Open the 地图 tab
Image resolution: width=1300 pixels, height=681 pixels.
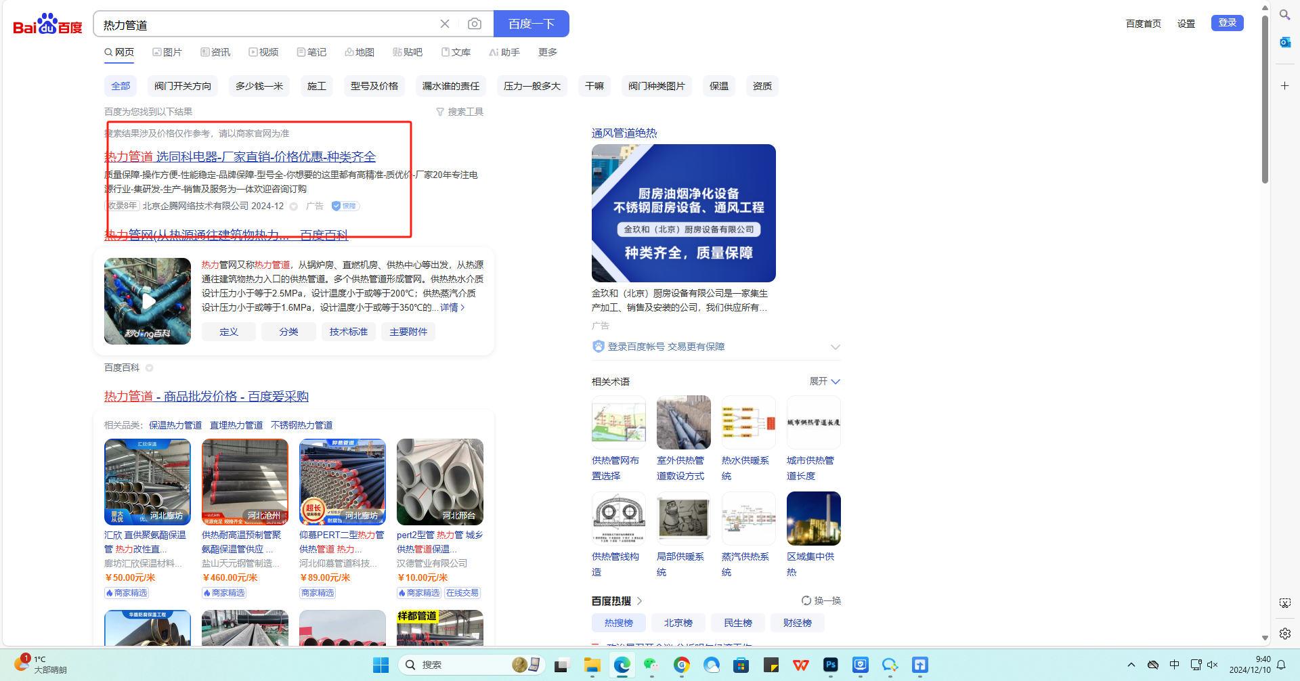click(360, 52)
